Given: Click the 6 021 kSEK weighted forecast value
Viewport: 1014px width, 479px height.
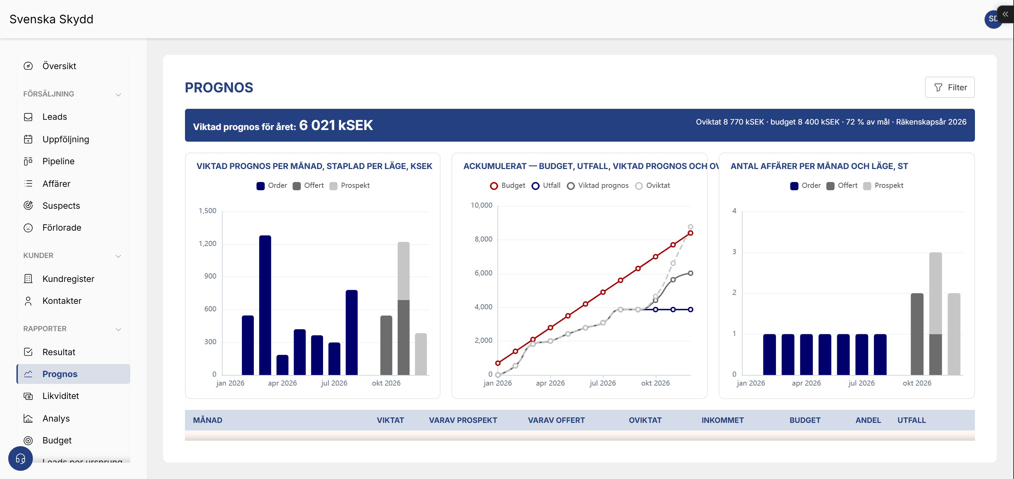Looking at the screenshot, I should point(336,125).
